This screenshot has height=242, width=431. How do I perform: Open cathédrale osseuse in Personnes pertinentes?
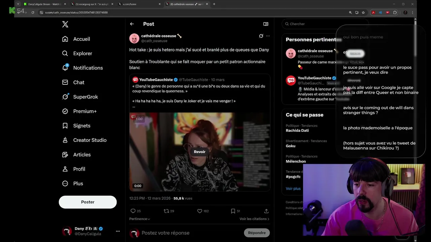[315, 51]
